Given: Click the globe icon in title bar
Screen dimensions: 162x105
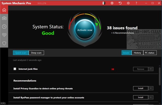Looking at the screenshot, I should click(112, 3).
